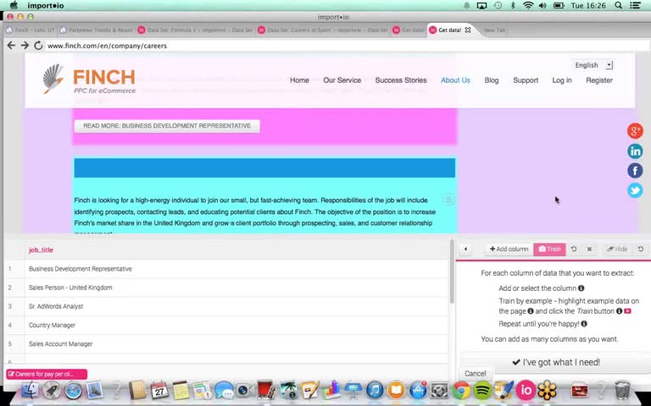
Task: Click info icon after 'Repeat until you're happy'
Action: pos(584,324)
